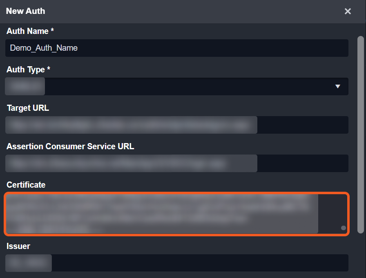Click the blurred value in Issuer field
The image size is (366, 278).
click(29, 263)
